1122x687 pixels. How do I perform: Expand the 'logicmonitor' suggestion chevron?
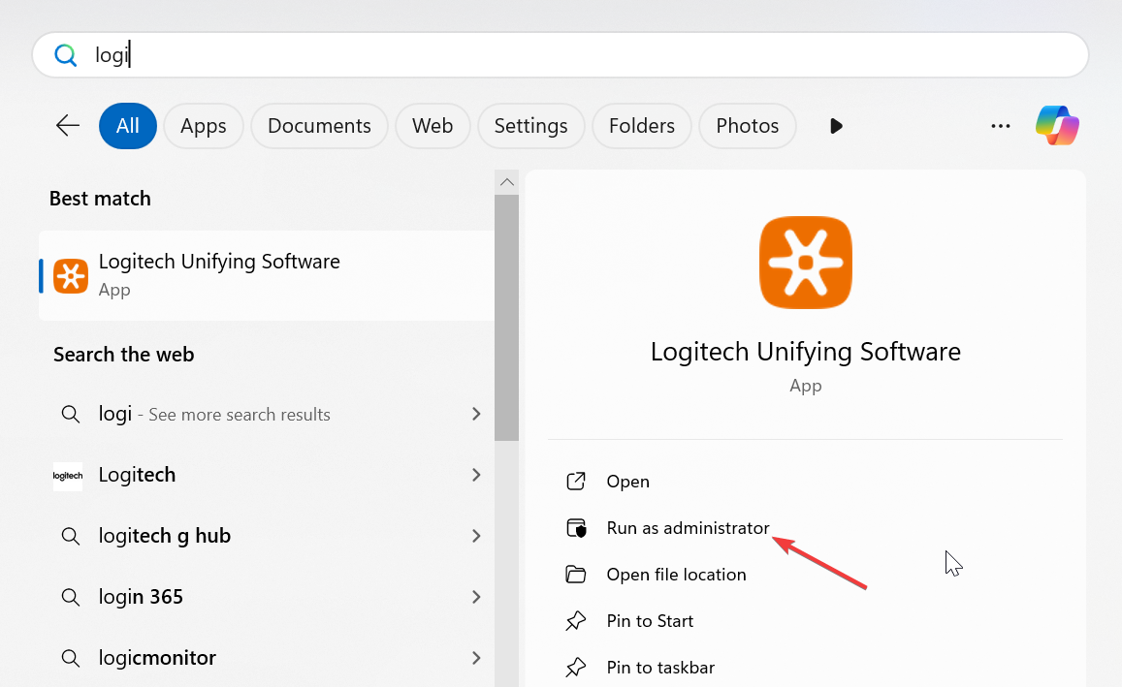(476, 658)
